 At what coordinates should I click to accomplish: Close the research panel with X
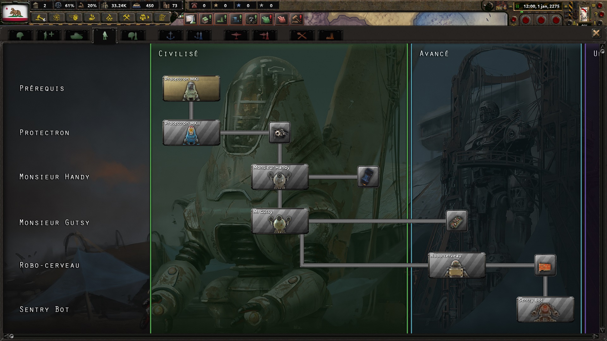click(596, 33)
